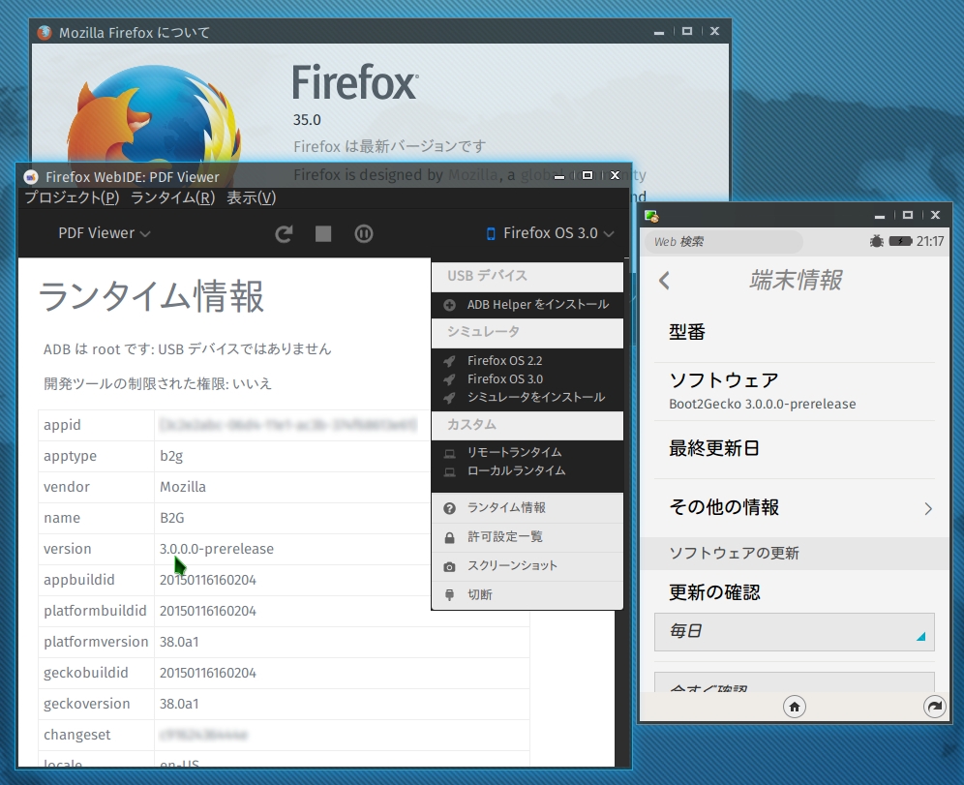
Task: Select Firefox OS 2.2 simulator
Action: coord(505,361)
